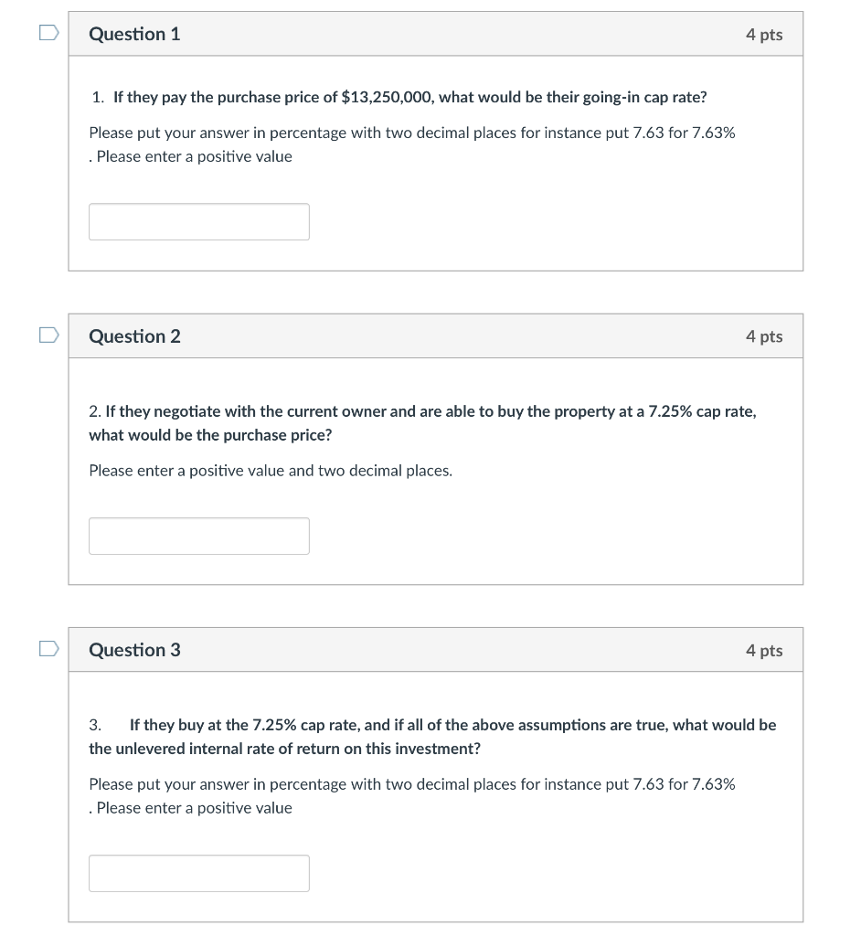Screen dimensions: 861x936
Task: Select the Question 1 header bar
Action: [134, 34]
